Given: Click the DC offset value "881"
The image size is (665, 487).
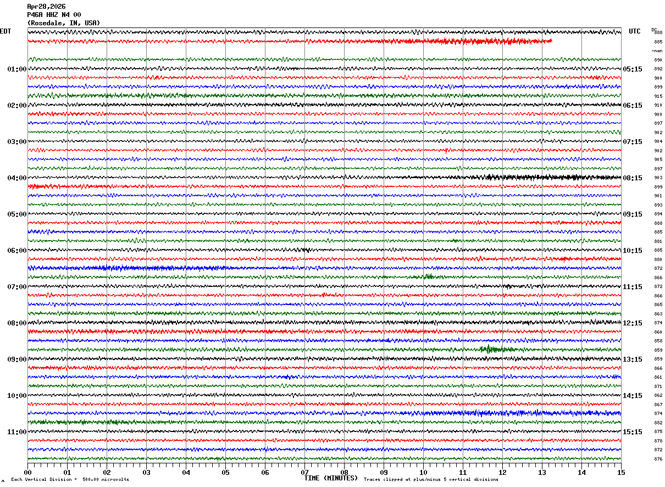Looking at the screenshot, I should [x=658, y=241].
